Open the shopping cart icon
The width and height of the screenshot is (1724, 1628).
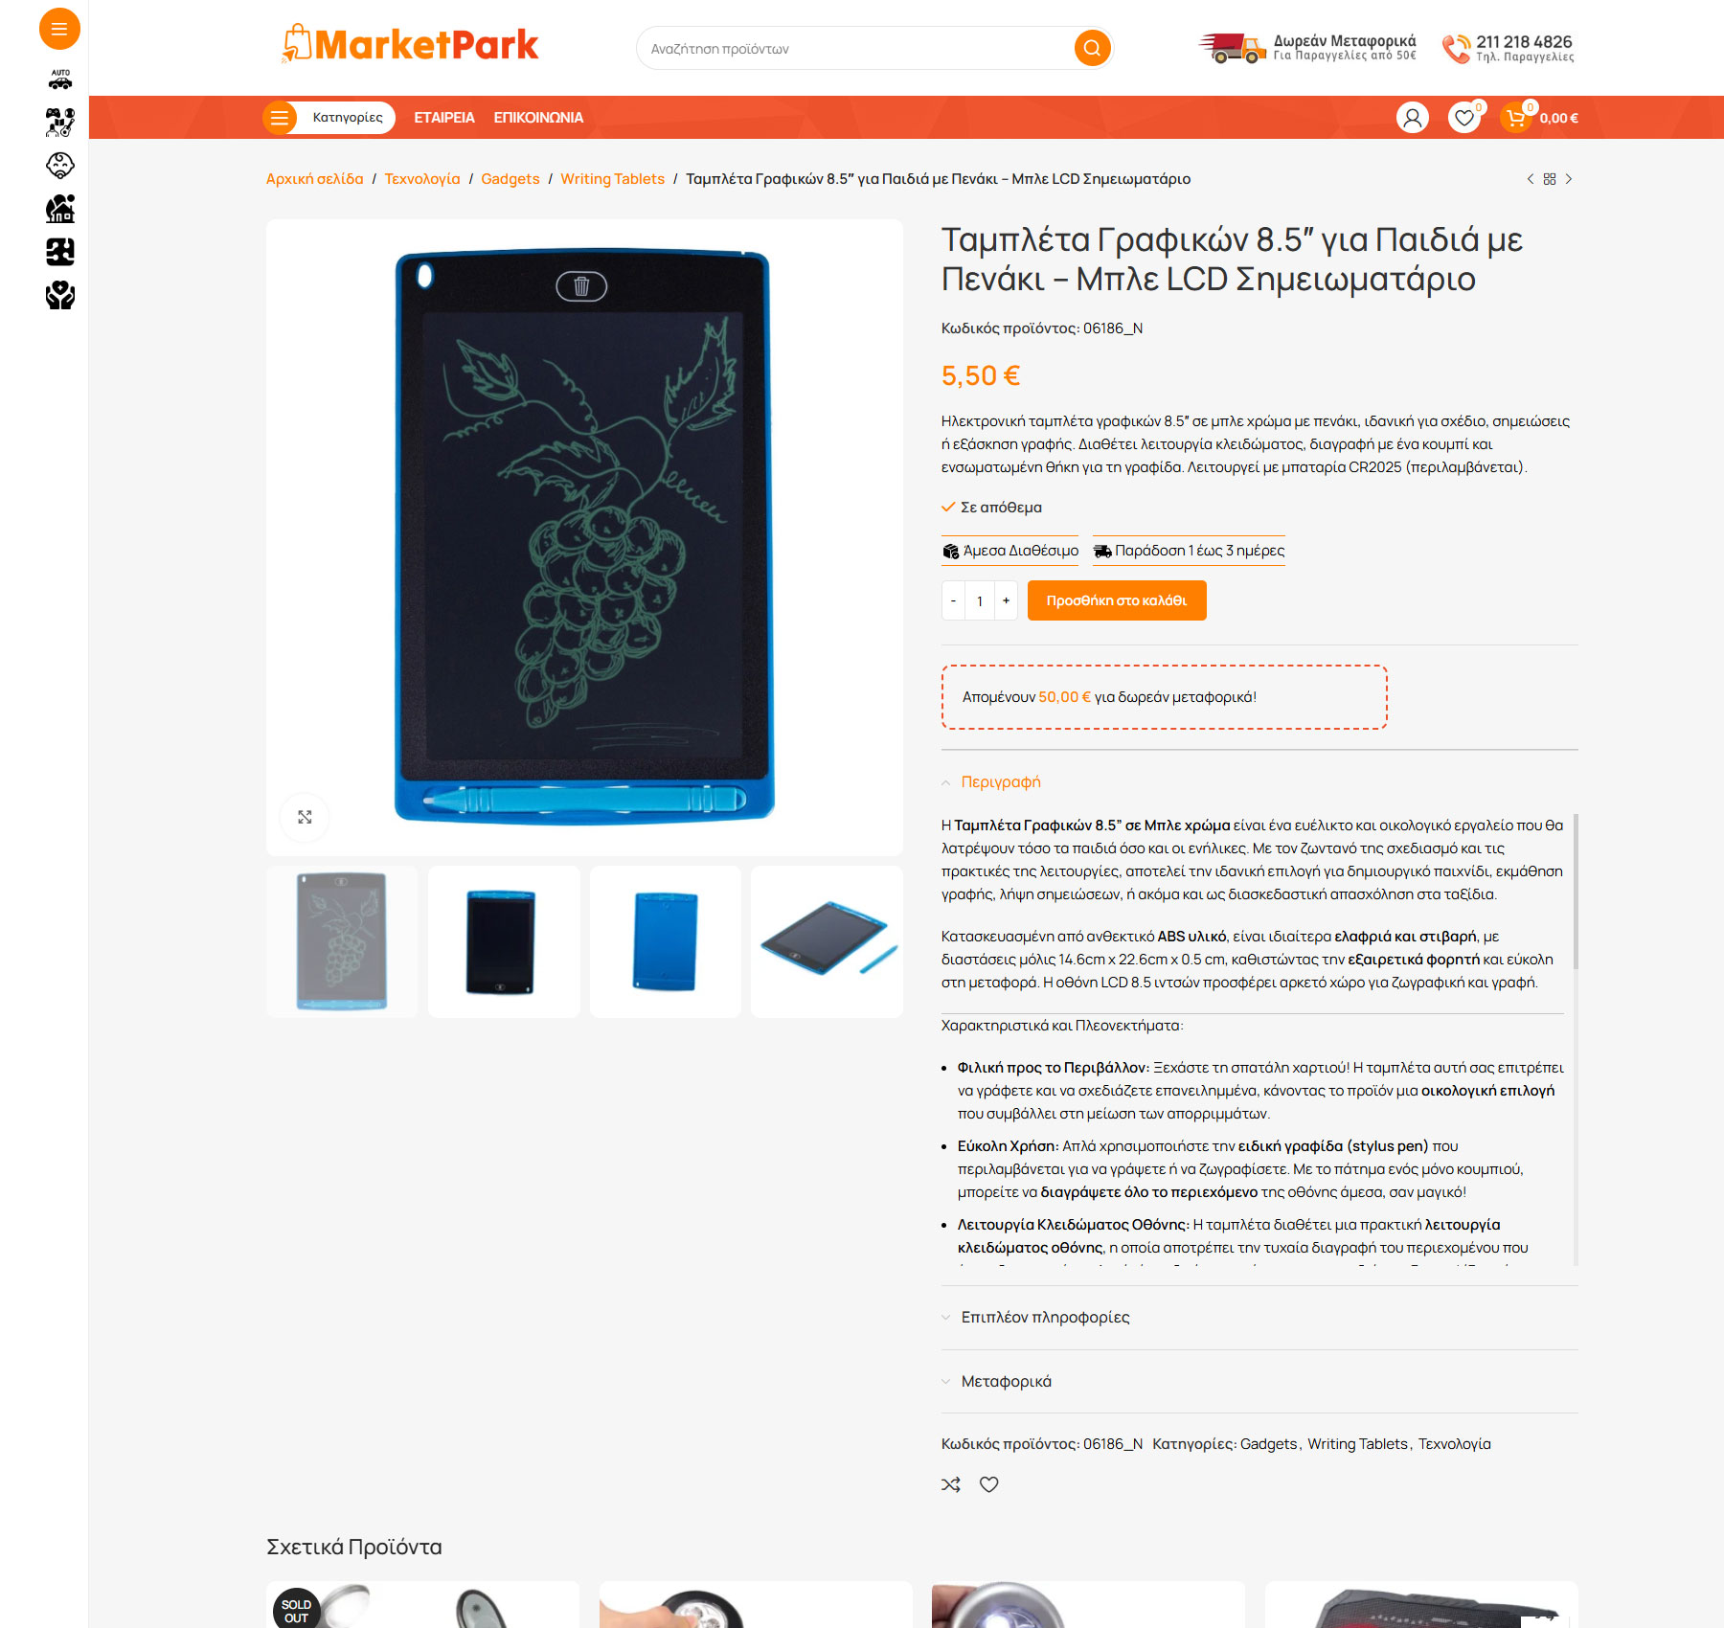pyautogui.click(x=1515, y=118)
